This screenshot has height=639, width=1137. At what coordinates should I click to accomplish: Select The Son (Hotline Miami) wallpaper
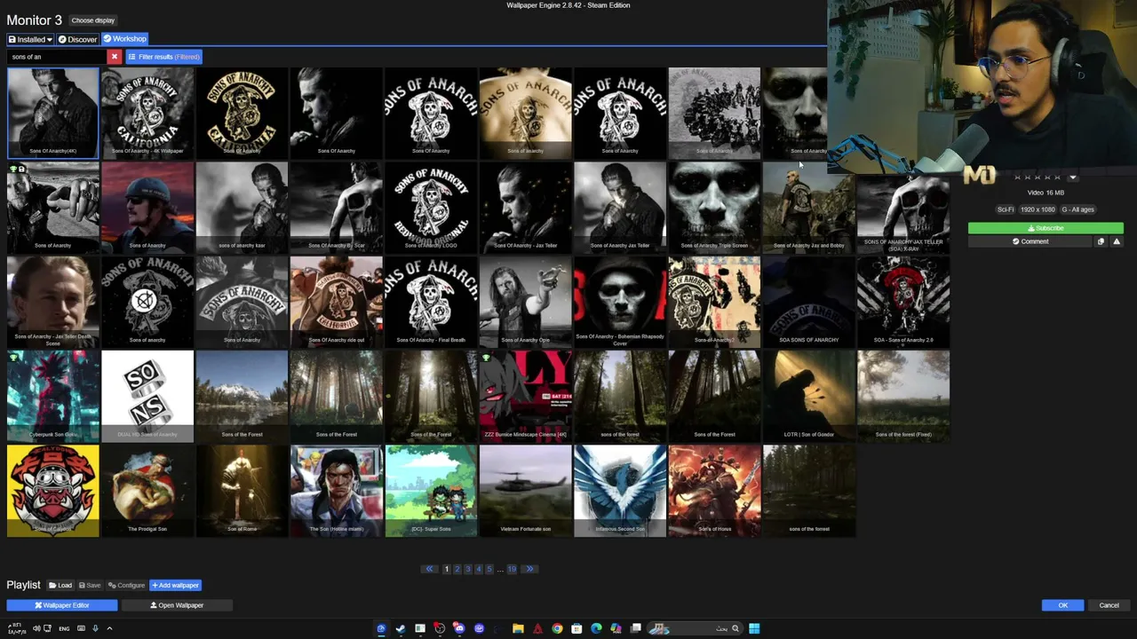coord(337,491)
